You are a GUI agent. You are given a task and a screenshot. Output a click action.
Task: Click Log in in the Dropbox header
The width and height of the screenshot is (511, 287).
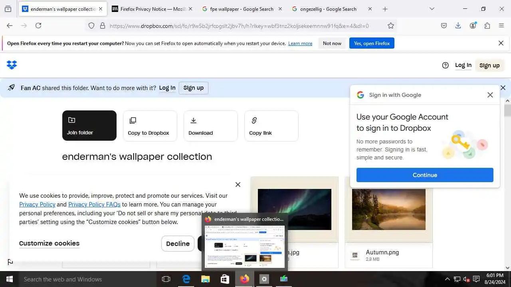coord(463,65)
